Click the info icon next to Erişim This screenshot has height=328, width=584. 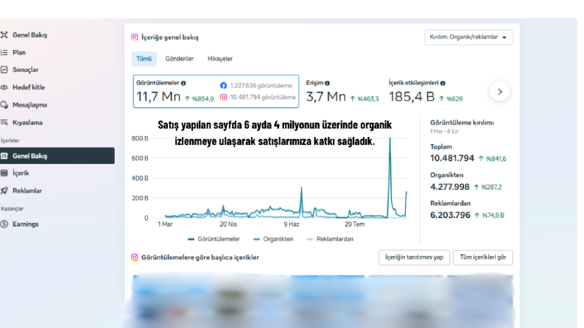tap(327, 83)
